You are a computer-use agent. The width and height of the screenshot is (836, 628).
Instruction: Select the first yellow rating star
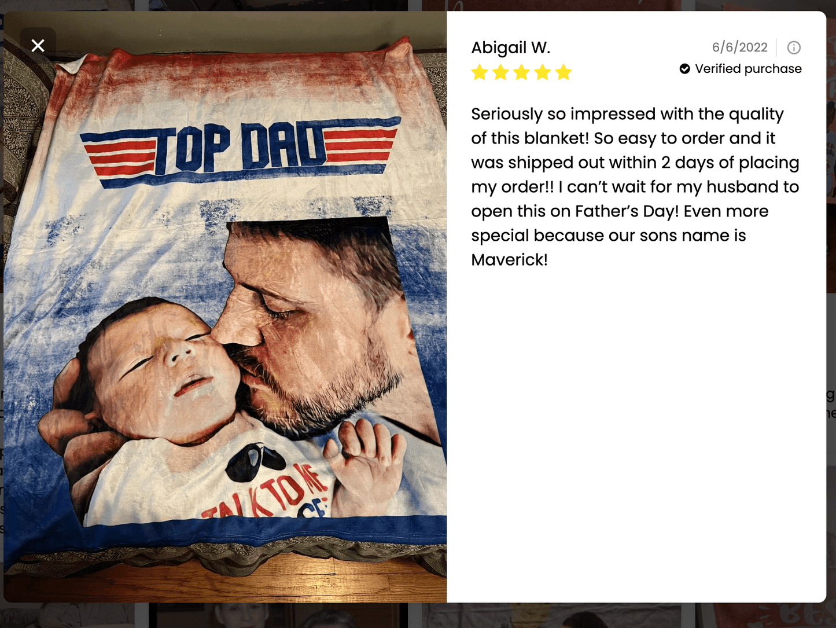pyautogui.click(x=480, y=72)
